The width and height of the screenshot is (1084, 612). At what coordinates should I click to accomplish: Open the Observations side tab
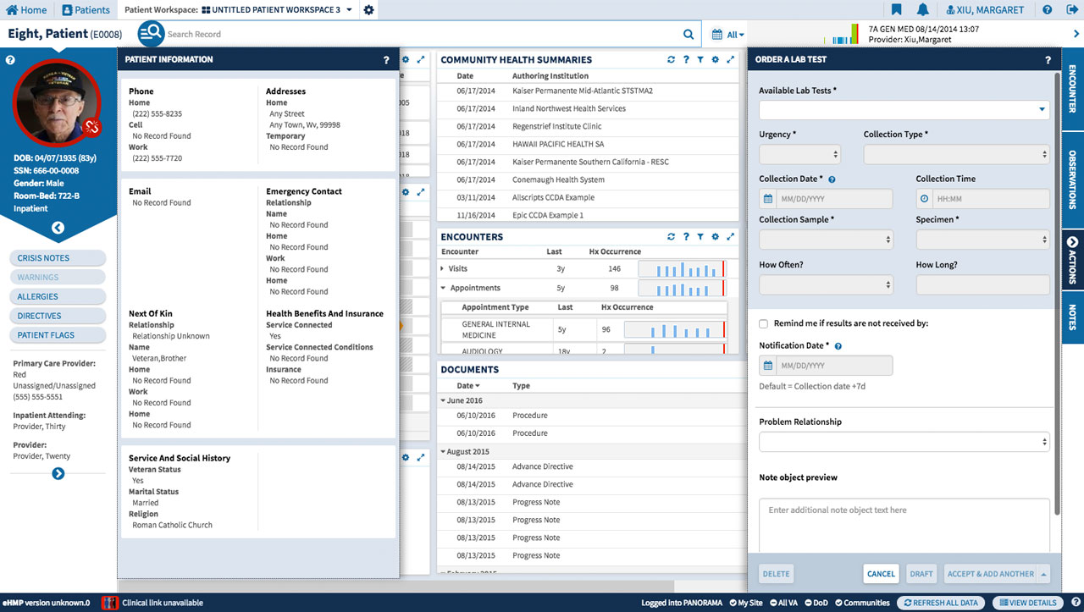tap(1073, 179)
